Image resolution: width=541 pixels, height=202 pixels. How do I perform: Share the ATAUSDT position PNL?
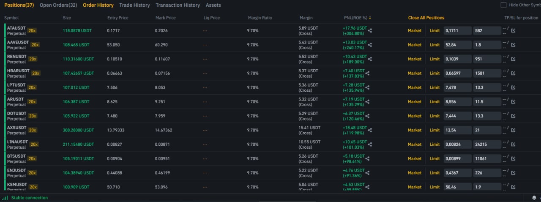(x=370, y=30)
